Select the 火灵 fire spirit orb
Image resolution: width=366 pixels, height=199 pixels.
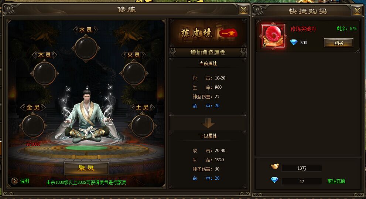pos(134,74)
